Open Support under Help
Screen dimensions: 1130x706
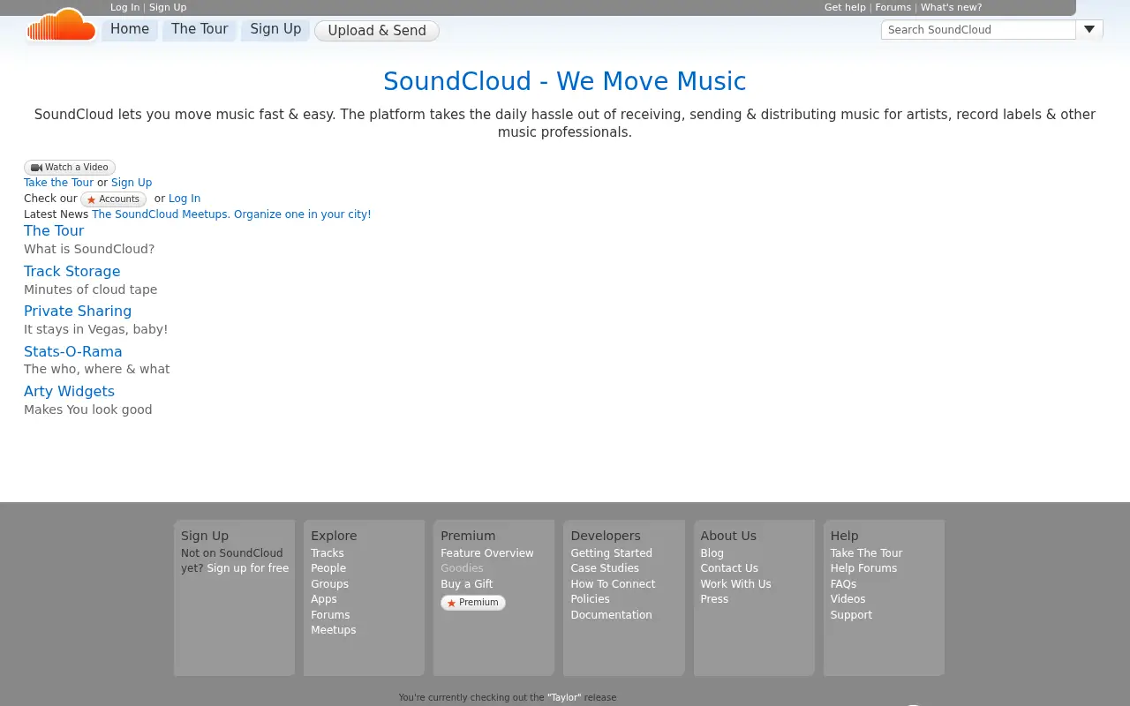point(851,615)
